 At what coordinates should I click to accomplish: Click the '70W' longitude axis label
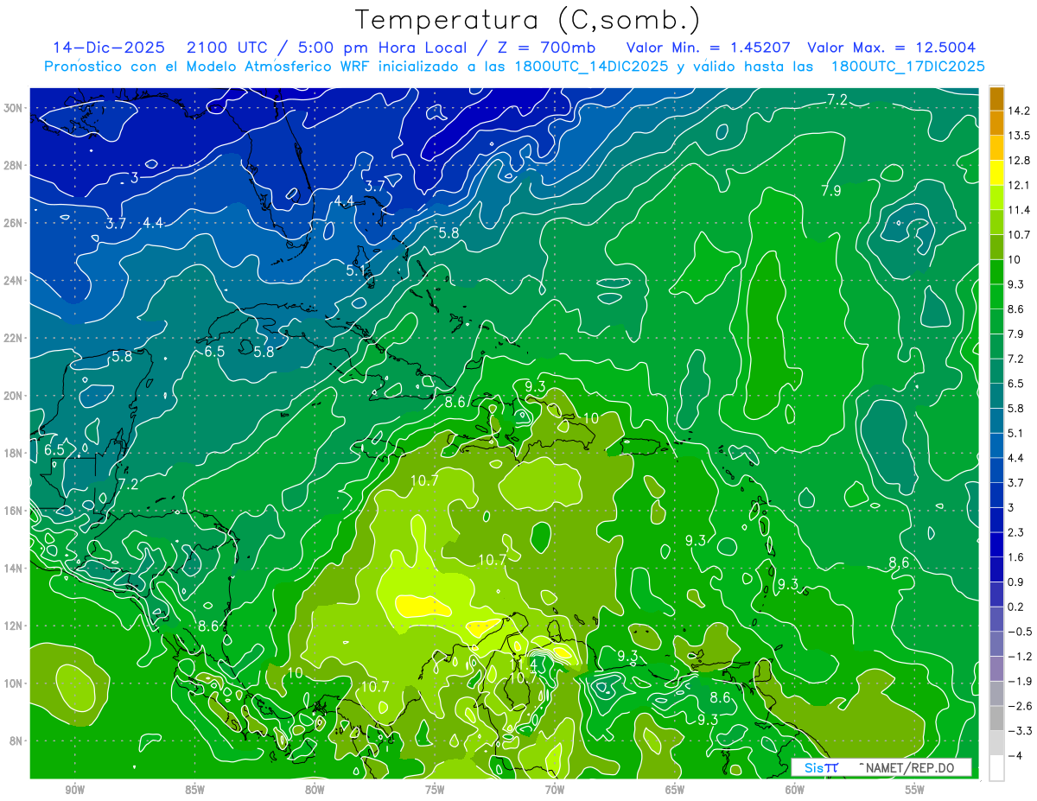555,790
